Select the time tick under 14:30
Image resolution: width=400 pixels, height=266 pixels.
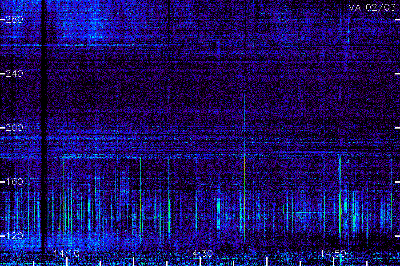(x=200, y=262)
